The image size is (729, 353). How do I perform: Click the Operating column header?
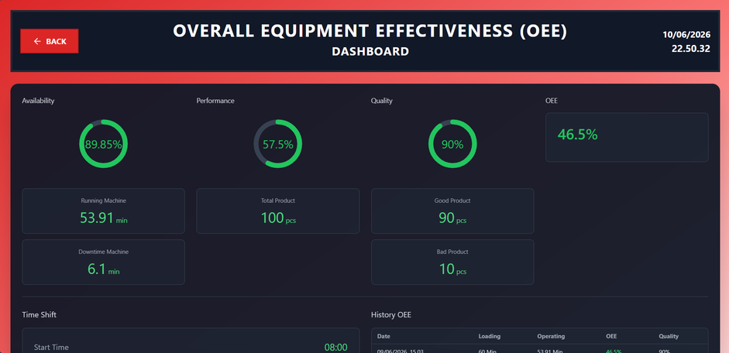click(x=551, y=336)
